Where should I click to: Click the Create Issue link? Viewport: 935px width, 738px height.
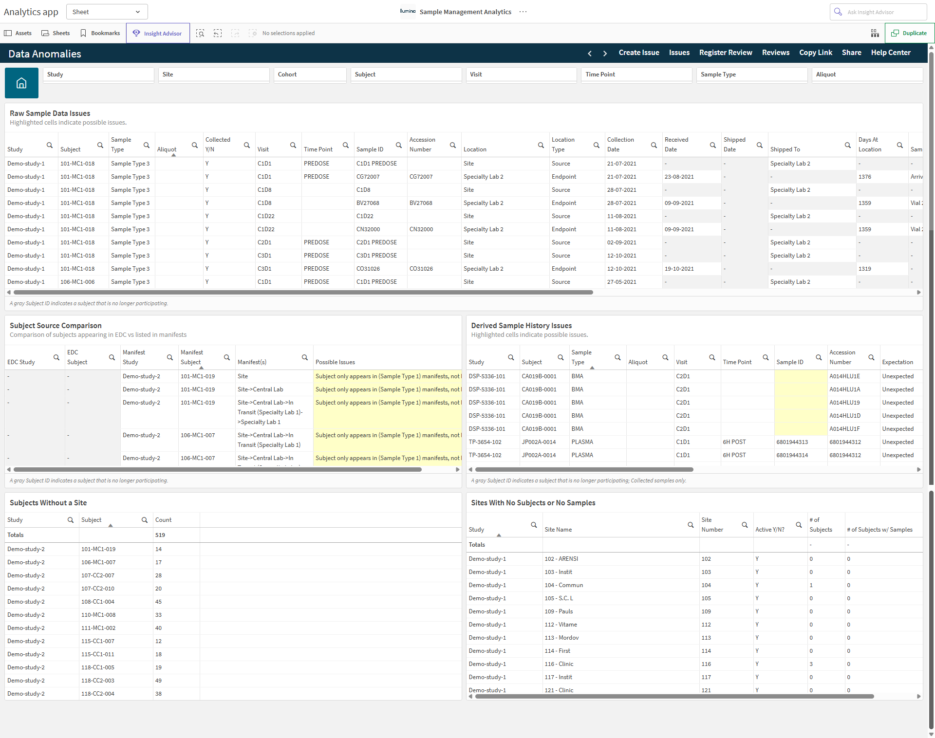click(x=639, y=53)
